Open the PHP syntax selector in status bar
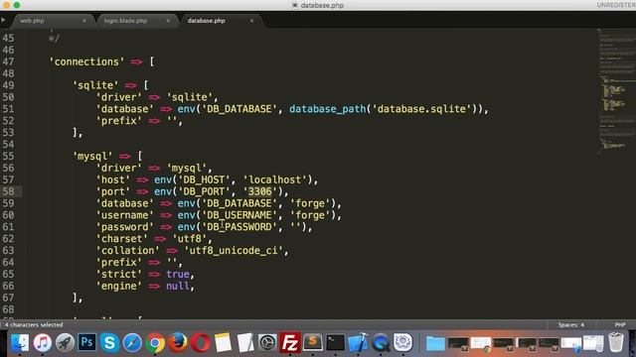The height and width of the screenshot is (357, 636). [x=620, y=324]
